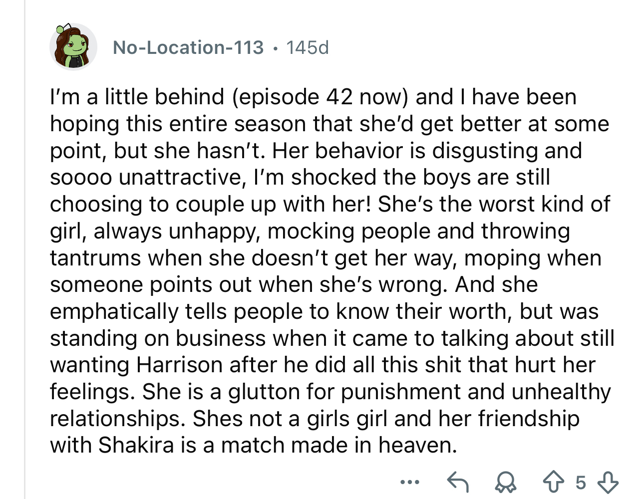The width and height of the screenshot is (644, 499).
Task: Open the green-faced user avatar
Action: tap(73, 47)
